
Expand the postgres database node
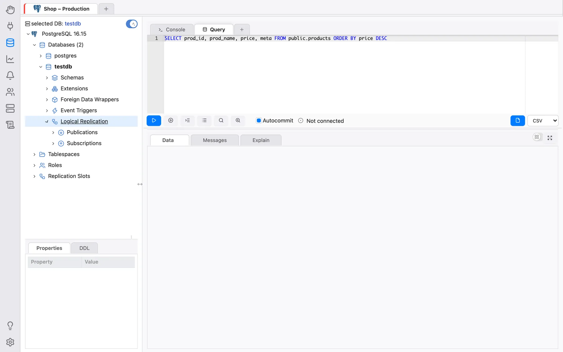pos(41,56)
